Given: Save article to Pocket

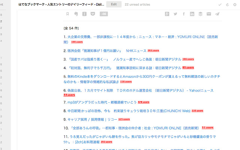Looking at the screenshot, I should tap(93, 14).
